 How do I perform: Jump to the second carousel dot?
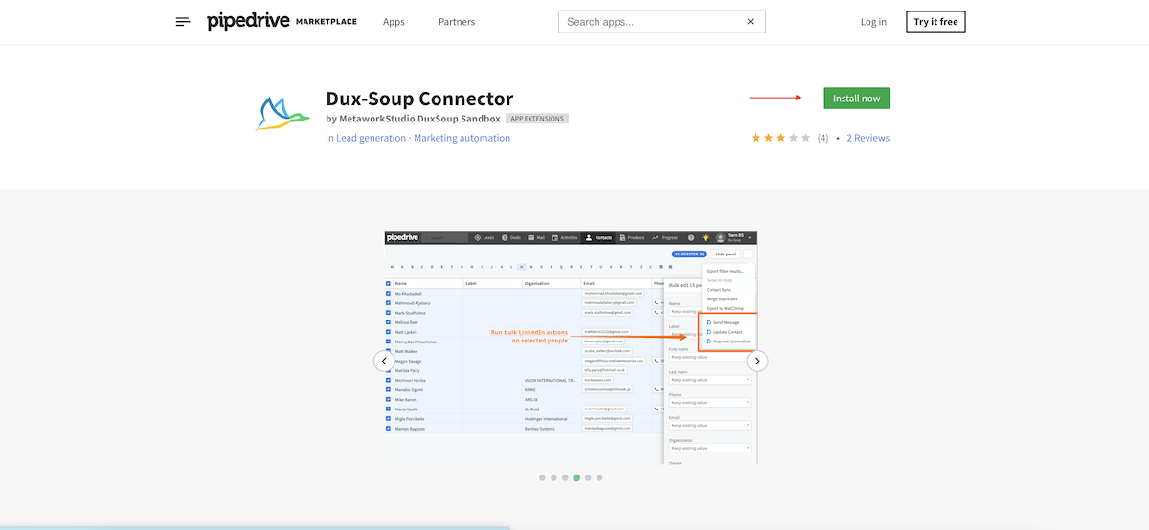point(553,477)
